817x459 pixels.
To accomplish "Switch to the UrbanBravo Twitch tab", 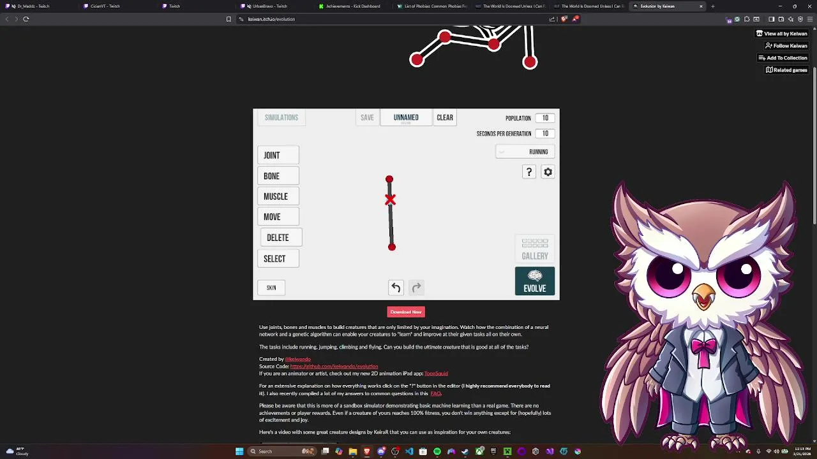I will pos(274,6).
